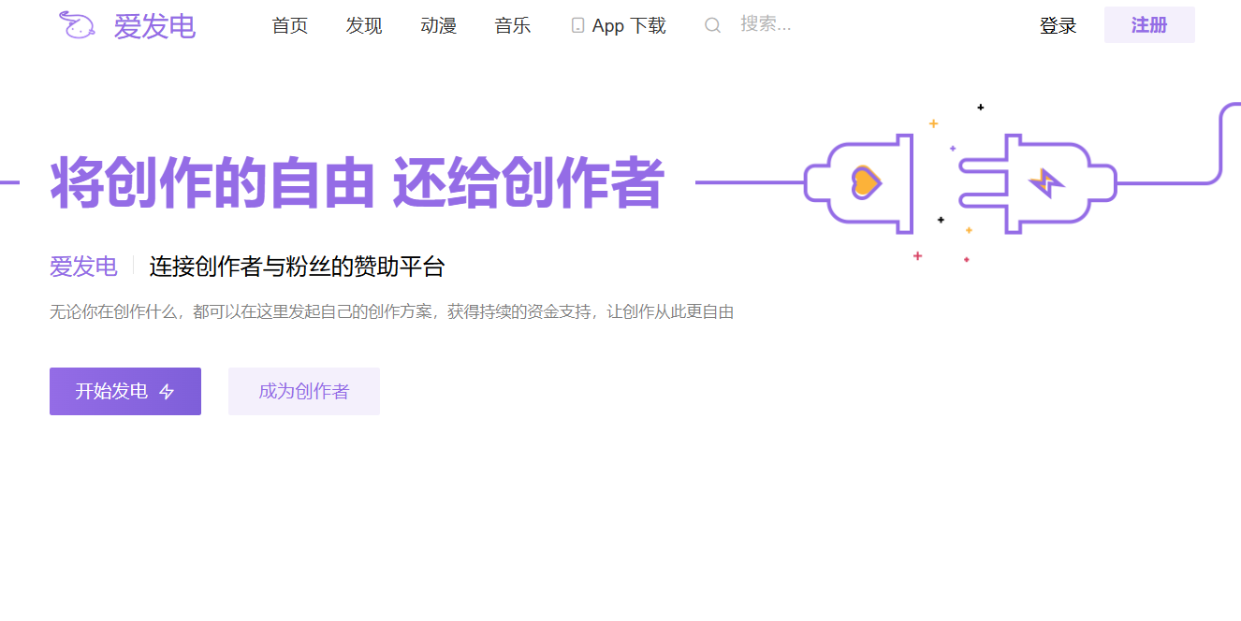The image size is (1241, 621).
Task: Click the heart socket illustration
Action: click(x=858, y=183)
